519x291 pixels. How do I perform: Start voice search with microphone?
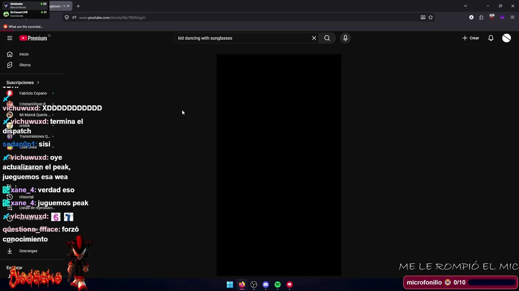point(345,38)
